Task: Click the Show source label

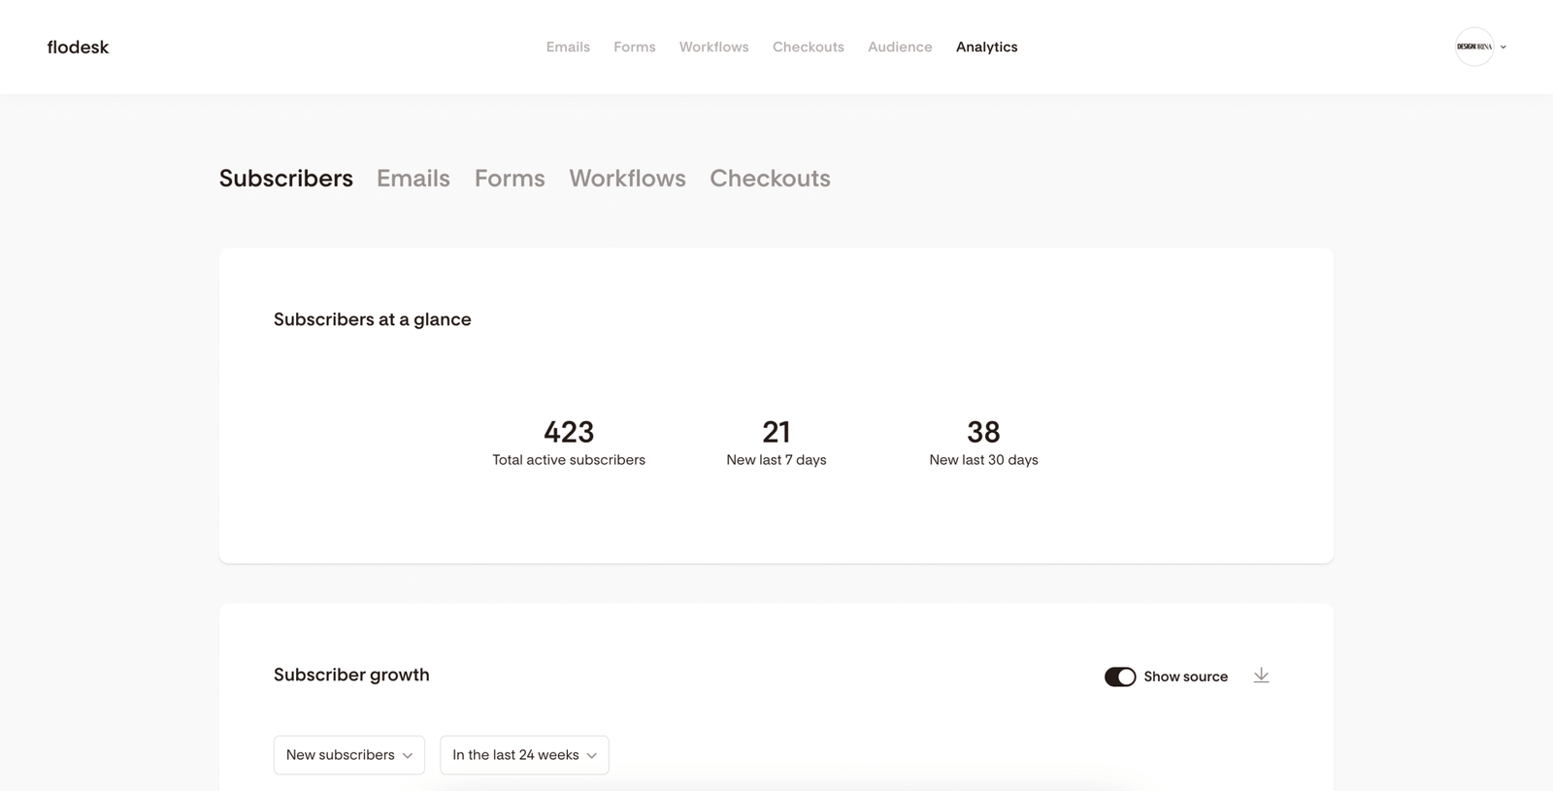Action: click(x=1185, y=676)
